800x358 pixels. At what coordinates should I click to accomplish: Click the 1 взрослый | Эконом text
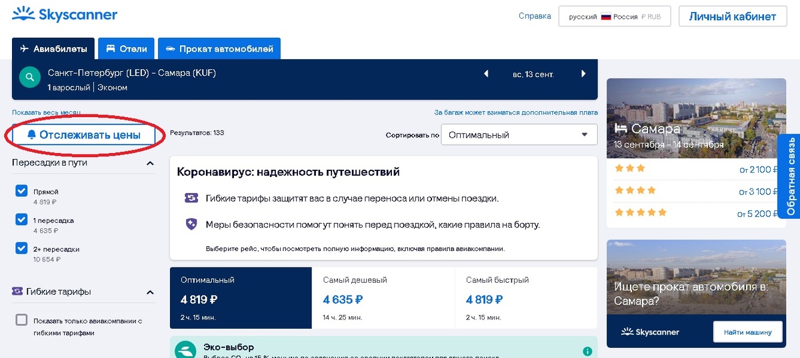click(87, 87)
